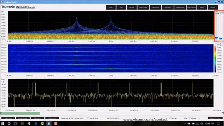Adjust the FFT Overlap slider handle
224x126 pixels.
[217, 38]
